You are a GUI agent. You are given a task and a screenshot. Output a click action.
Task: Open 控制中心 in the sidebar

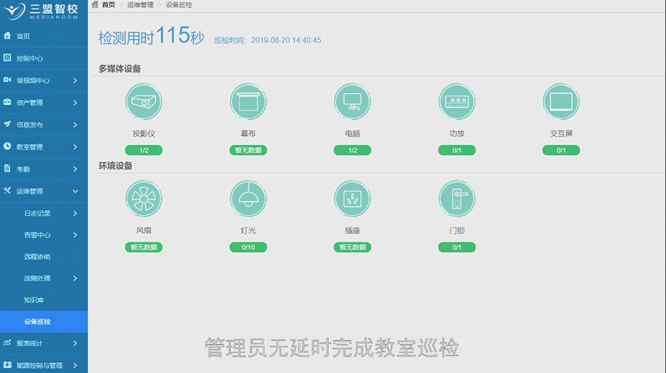click(30, 58)
